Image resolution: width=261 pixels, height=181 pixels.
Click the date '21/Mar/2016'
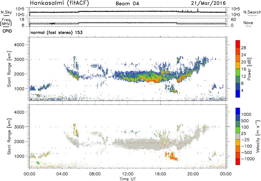click(208, 3)
